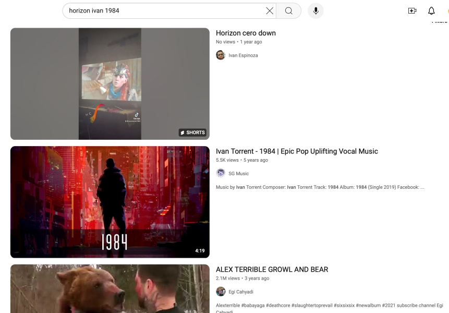Visit the Ivan Espinoza channel name link

point(243,55)
